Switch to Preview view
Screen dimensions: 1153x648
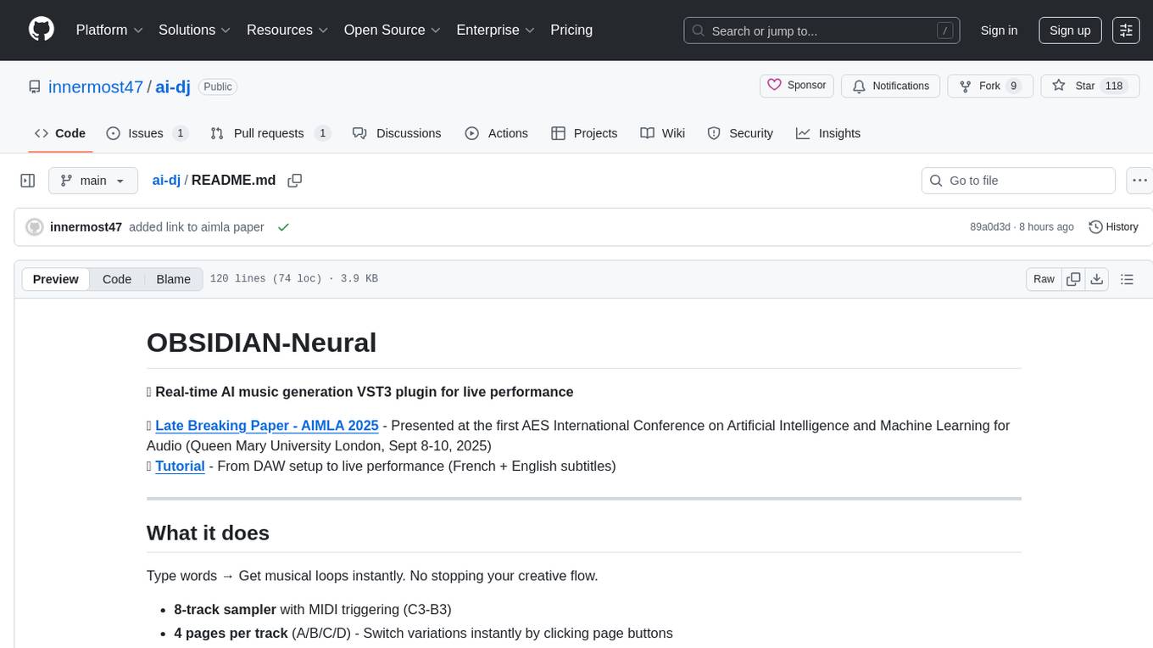point(56,279)
